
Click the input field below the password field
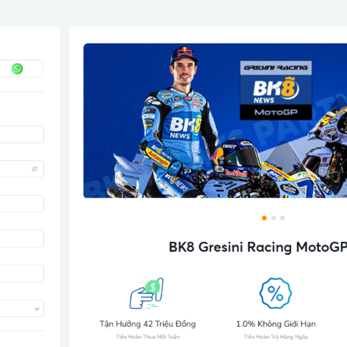click(22, 204)
